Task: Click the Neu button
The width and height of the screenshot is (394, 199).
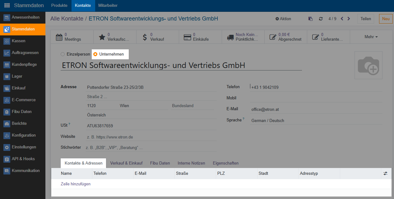Action: [386, 19]
